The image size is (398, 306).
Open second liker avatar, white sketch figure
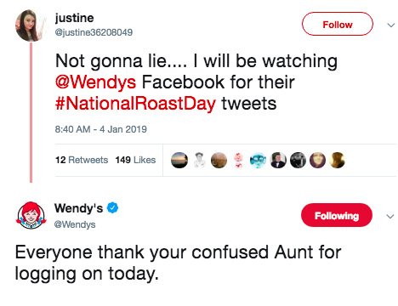199,160
